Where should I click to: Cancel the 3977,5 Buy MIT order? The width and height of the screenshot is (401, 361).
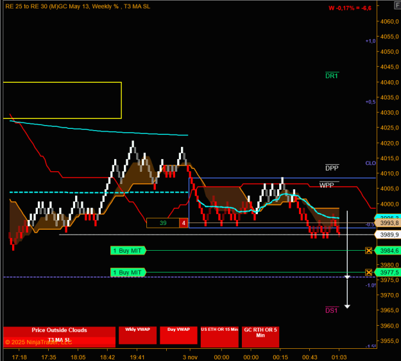(368, 273)
